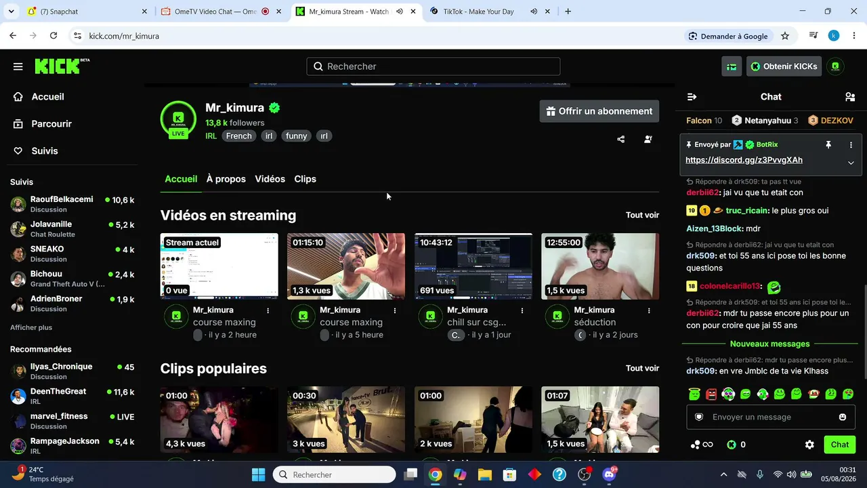
Task: Open the leaderboard icon beside Obtenir KICKs
Action: tap(732, 66)
